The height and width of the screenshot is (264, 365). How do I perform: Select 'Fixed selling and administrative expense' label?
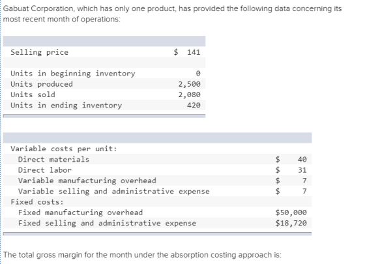coord(107,223)
